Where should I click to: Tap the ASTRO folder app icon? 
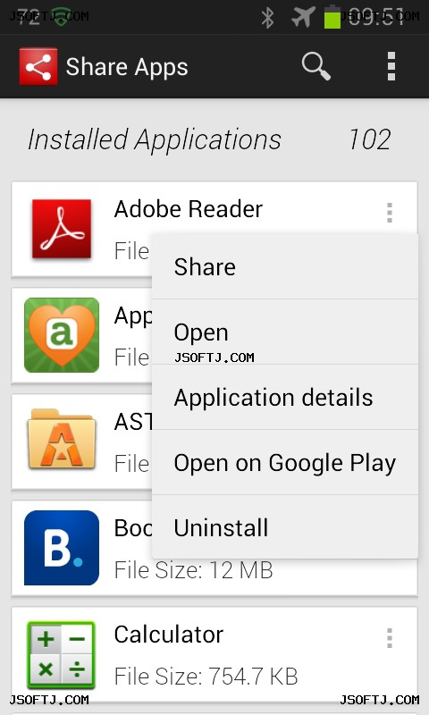point(62,440)
